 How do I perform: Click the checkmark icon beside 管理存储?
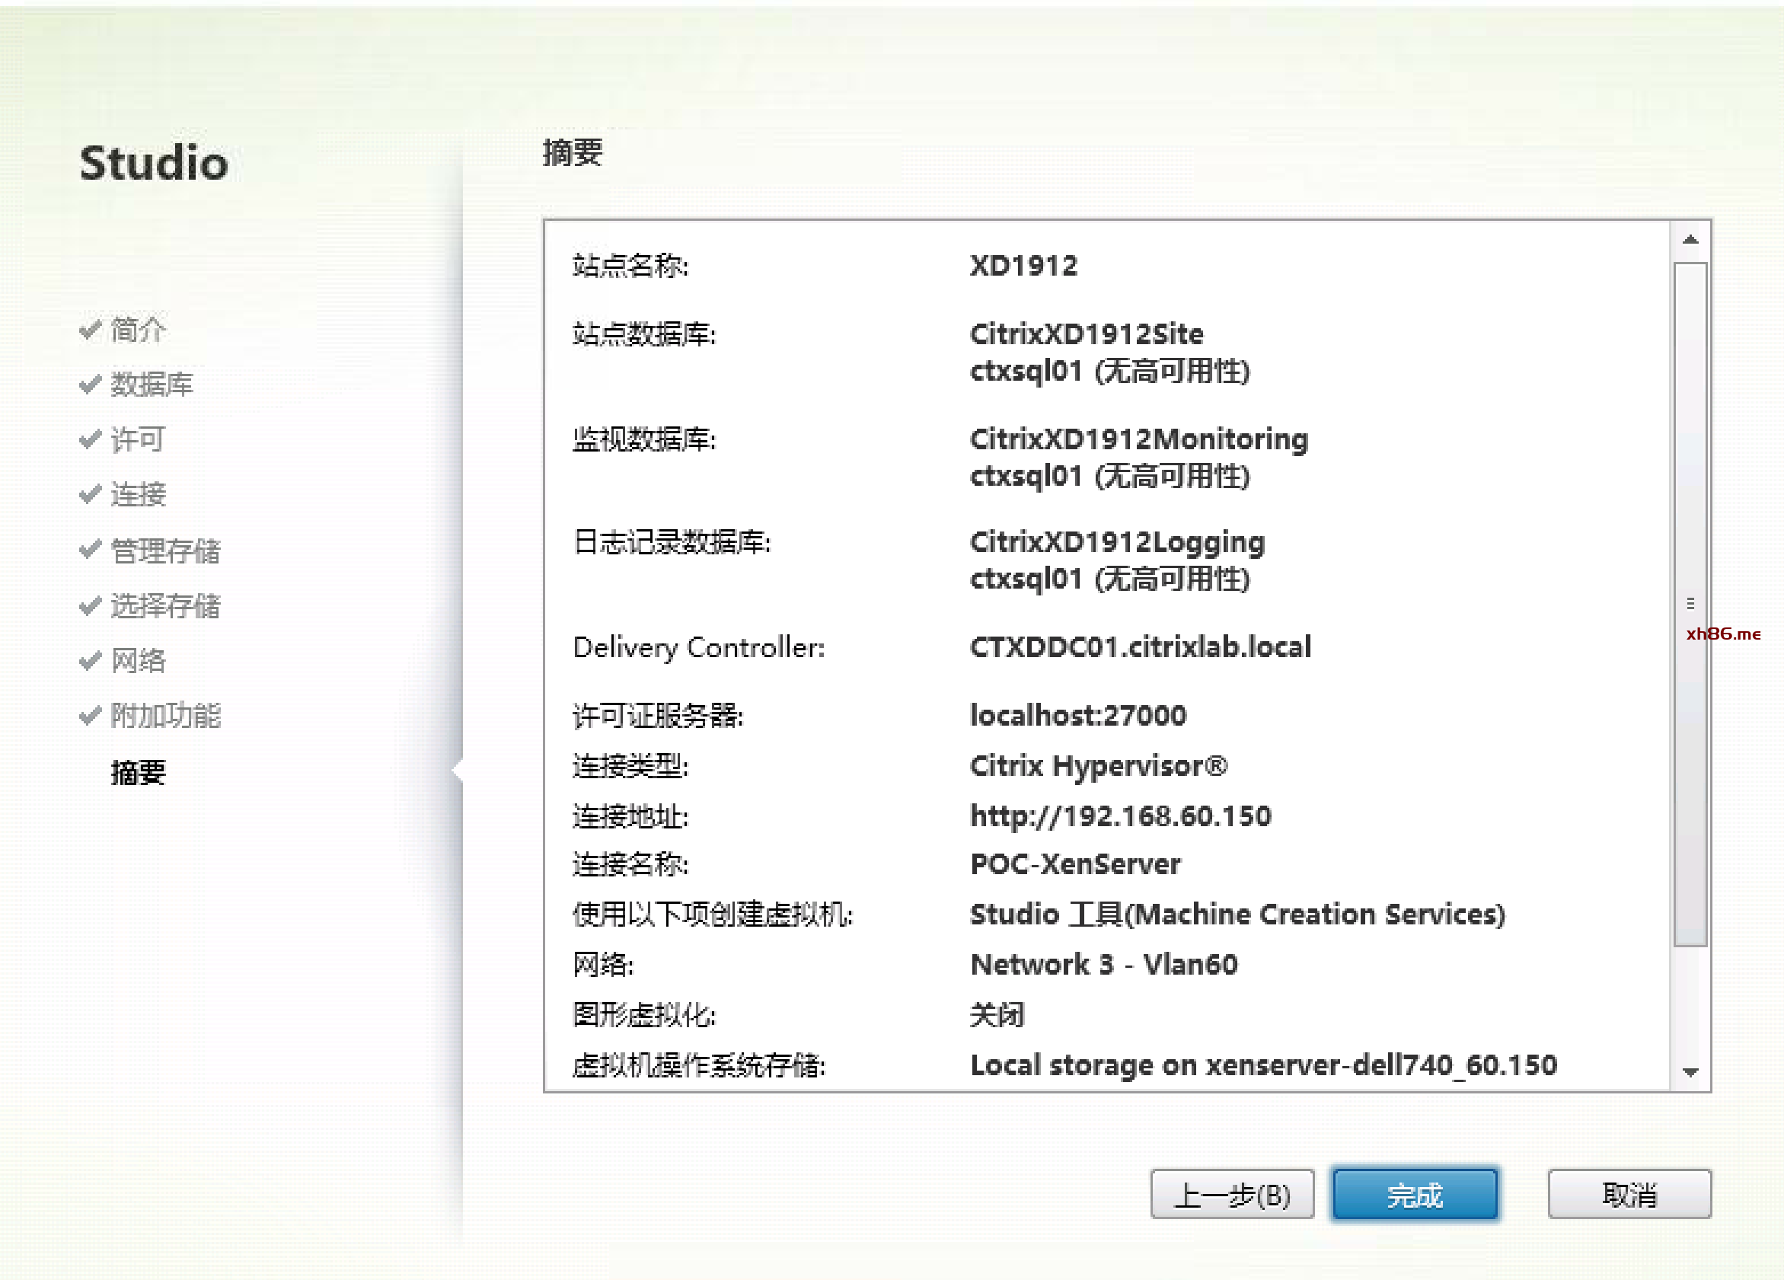point(90,549)
